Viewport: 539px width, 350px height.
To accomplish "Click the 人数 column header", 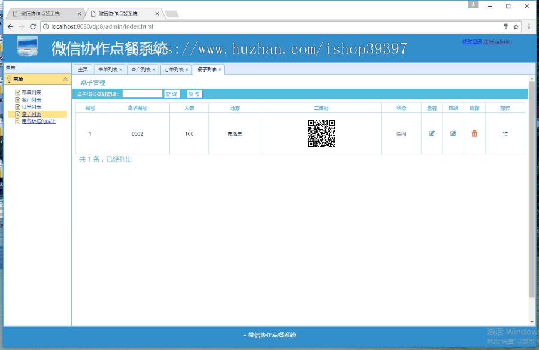I will pyautogui.click(x=189, y=108).
